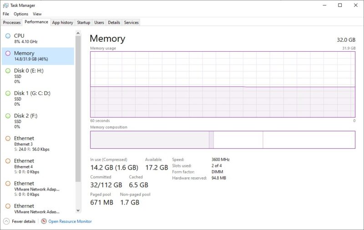The height and width of the screenshot is (230, 364).
Task: Select CPU 8% 4.10 GHz entry
Action: click(x=38, y=39)
